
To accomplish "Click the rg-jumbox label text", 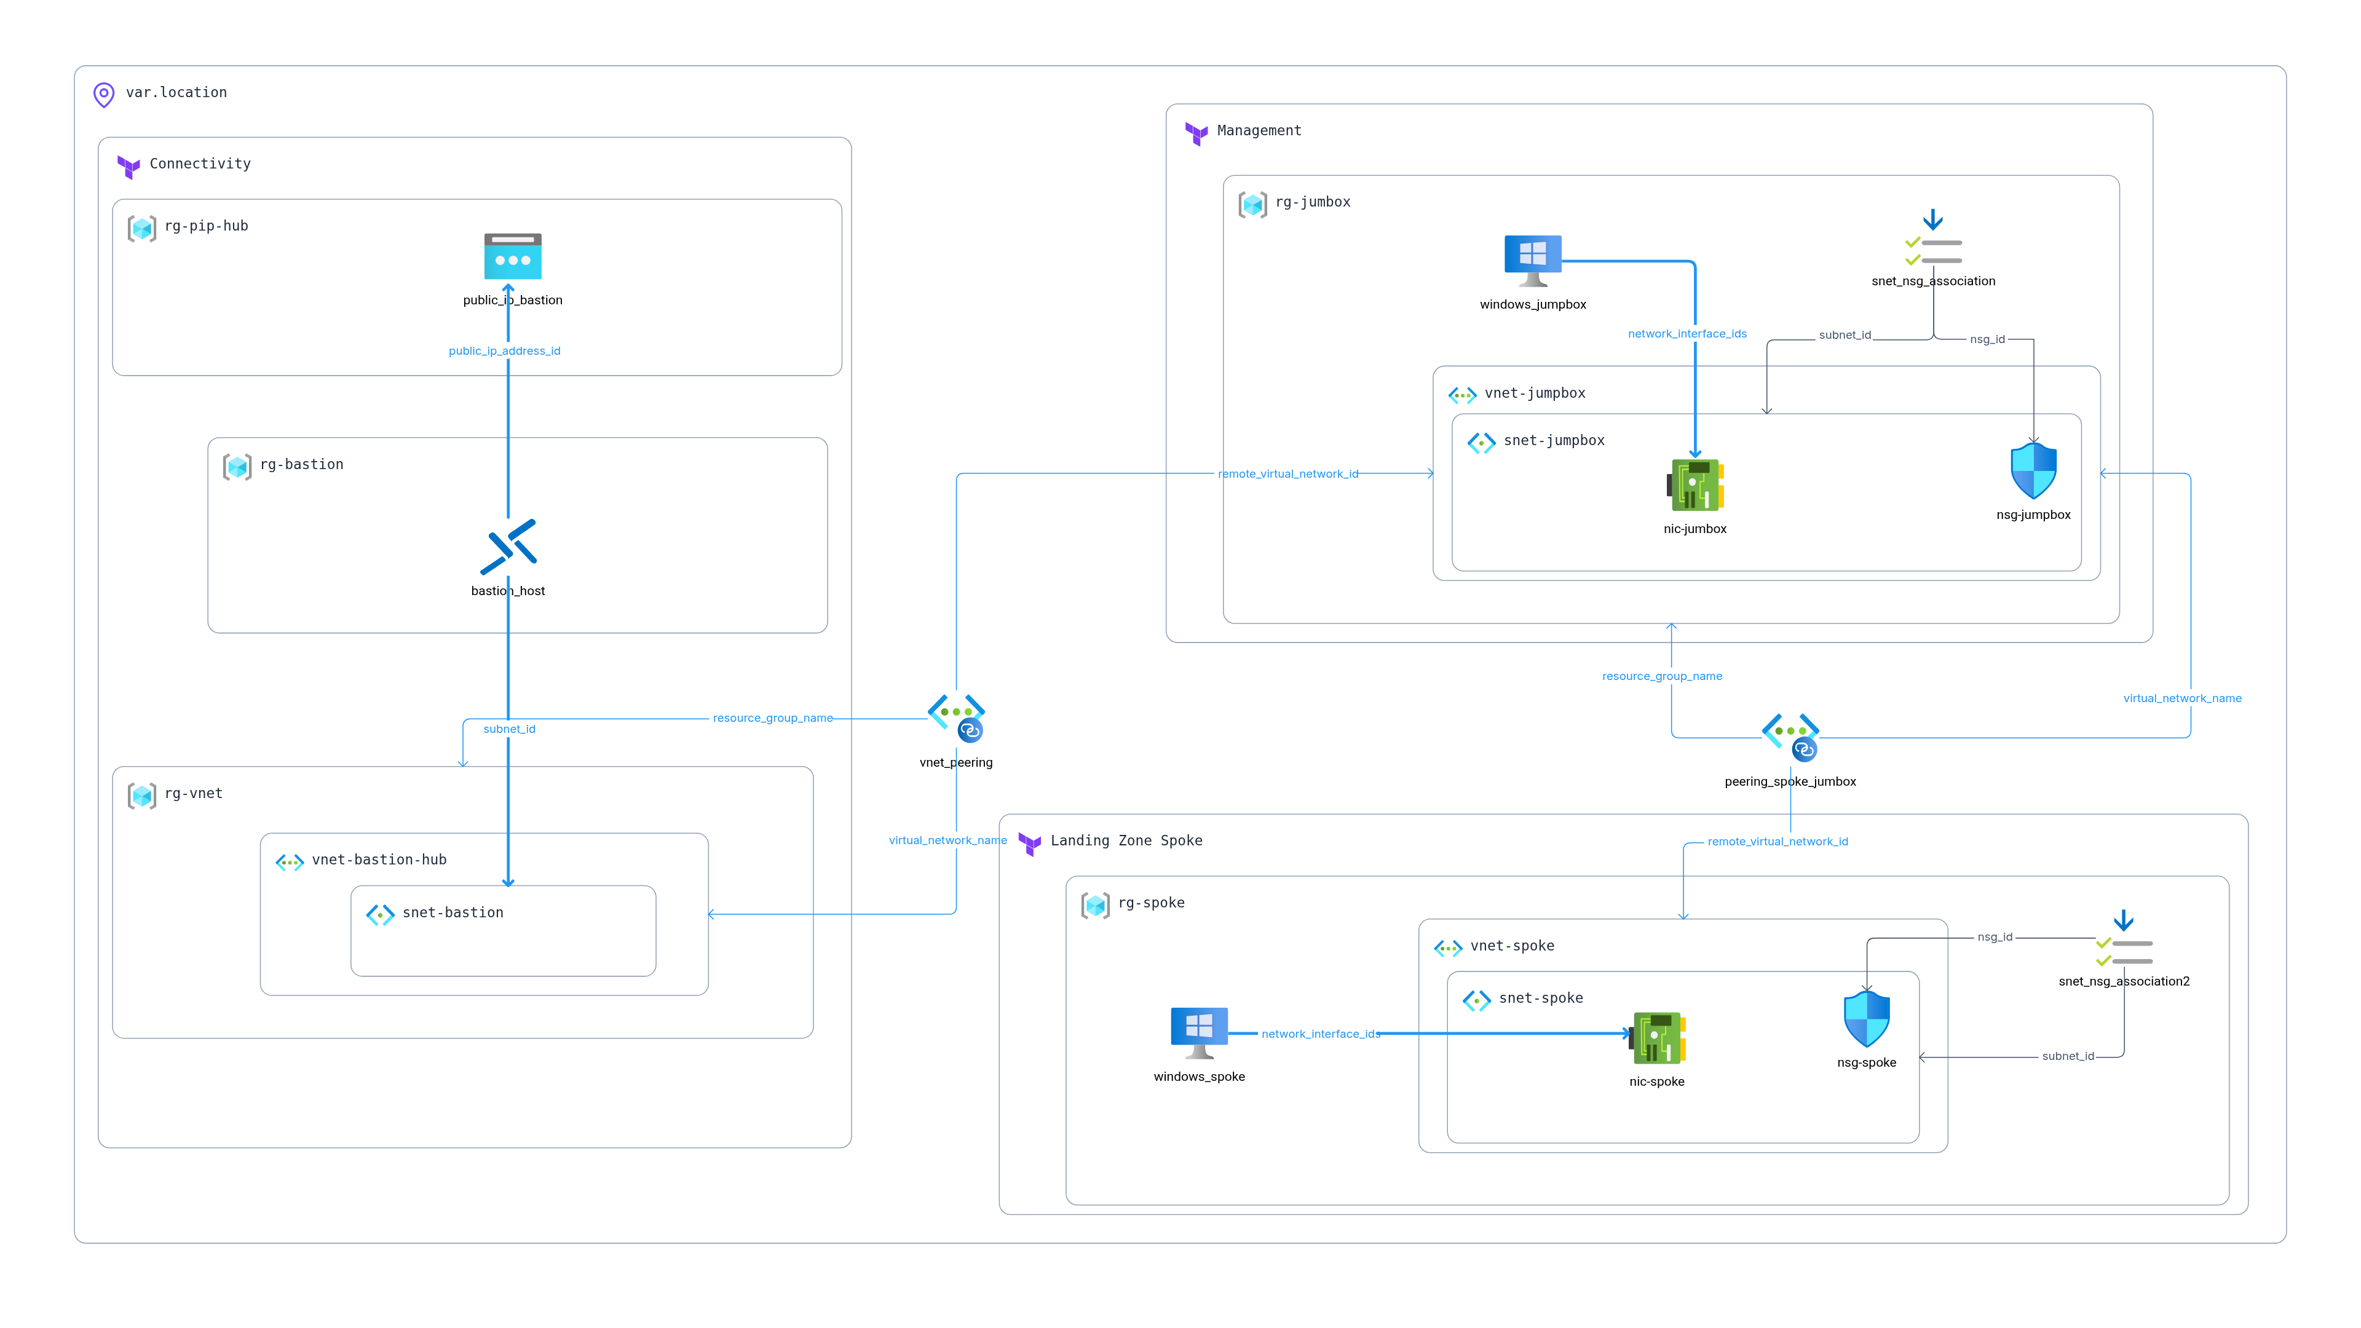I will (x=1313, y=202).
